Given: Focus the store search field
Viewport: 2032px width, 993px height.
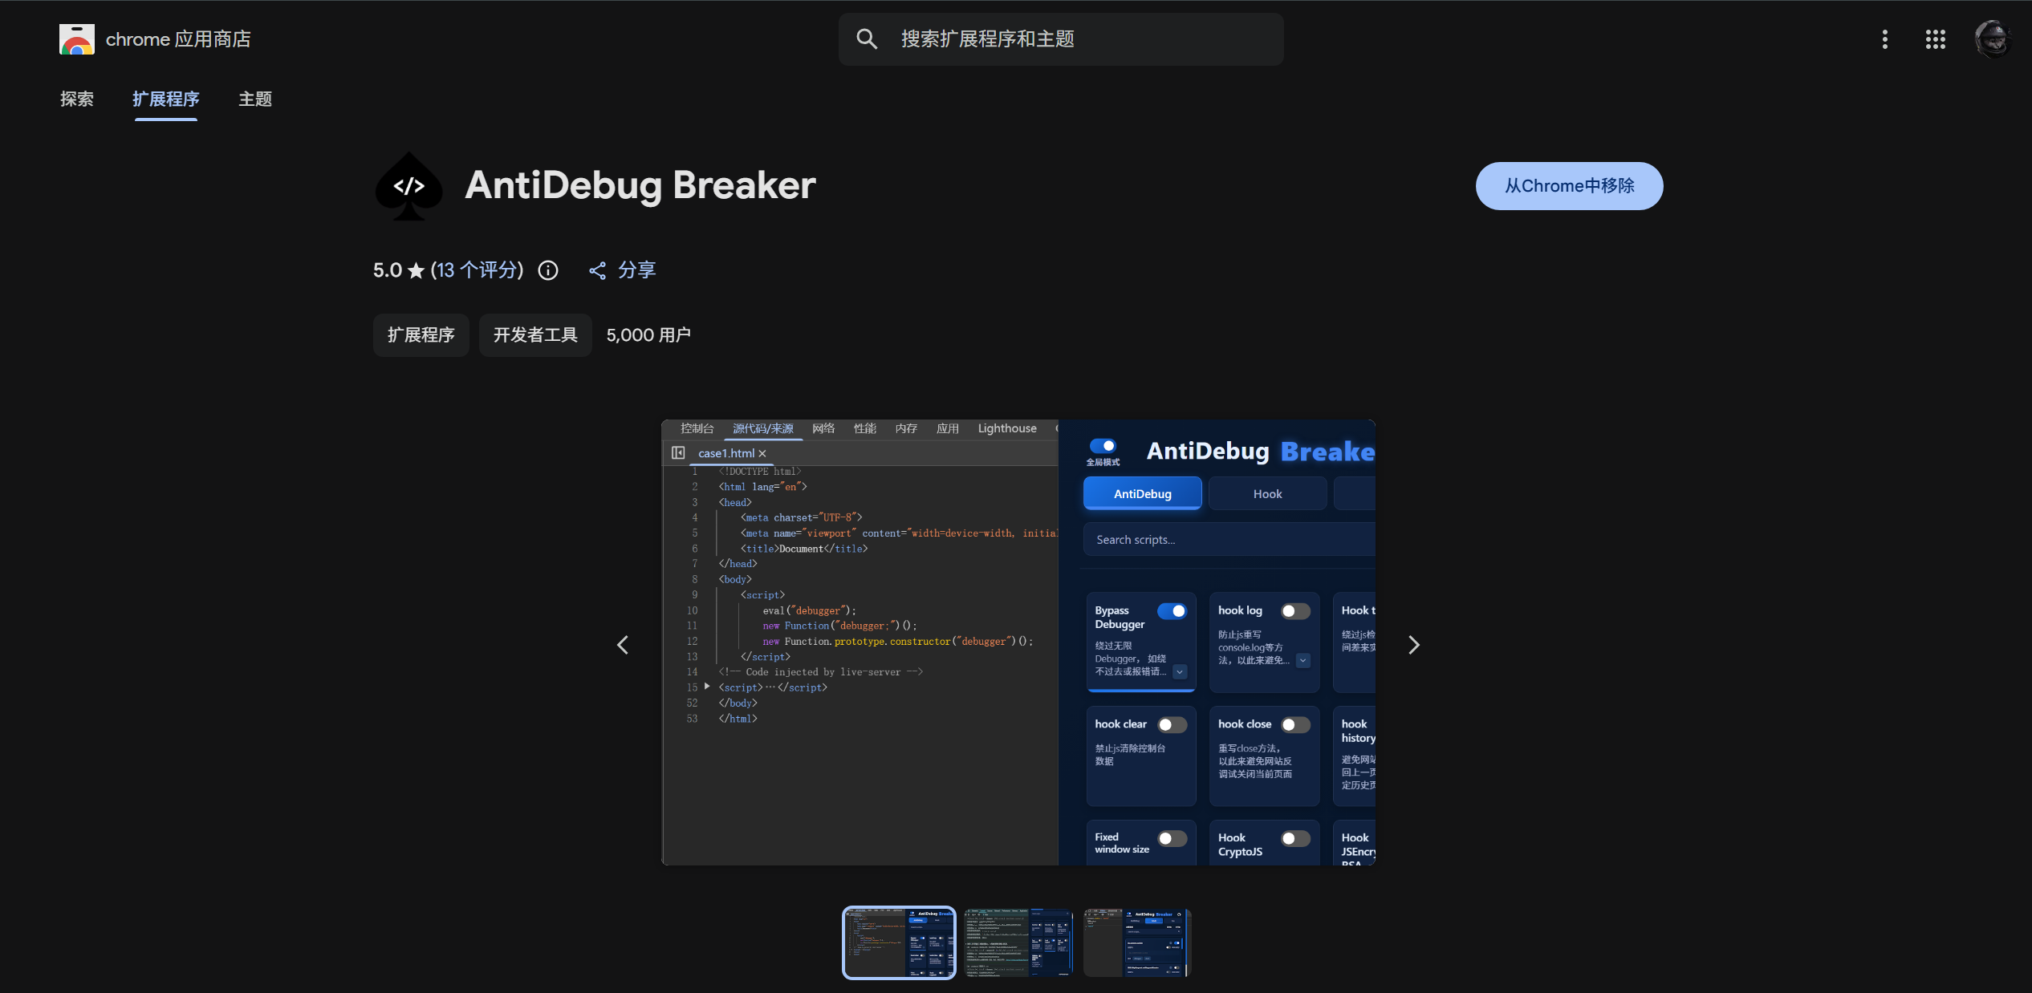Looking at the screenshot, I should click(1061, 39).
